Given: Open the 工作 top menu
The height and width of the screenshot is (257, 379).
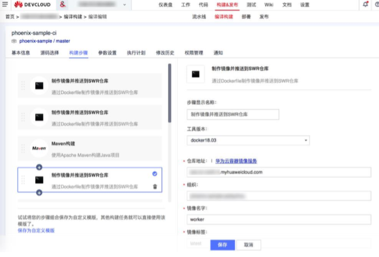Looking at the screenshot, I should pos(186,5).
